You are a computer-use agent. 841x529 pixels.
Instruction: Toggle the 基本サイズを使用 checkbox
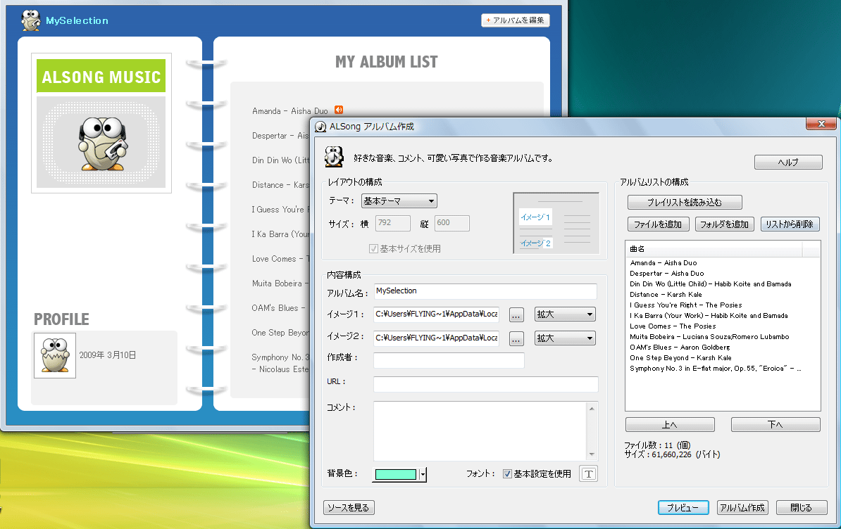(x=373, y=248)
